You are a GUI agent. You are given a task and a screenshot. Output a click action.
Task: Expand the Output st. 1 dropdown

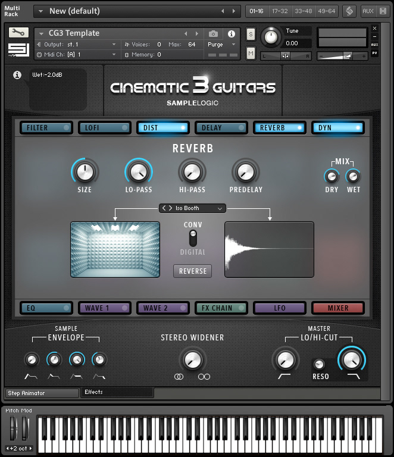point(114,45)
